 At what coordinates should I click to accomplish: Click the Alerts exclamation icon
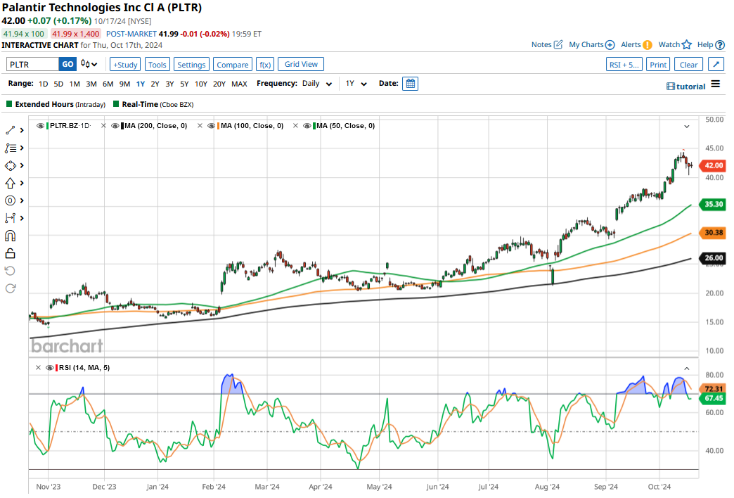[648, 45]
